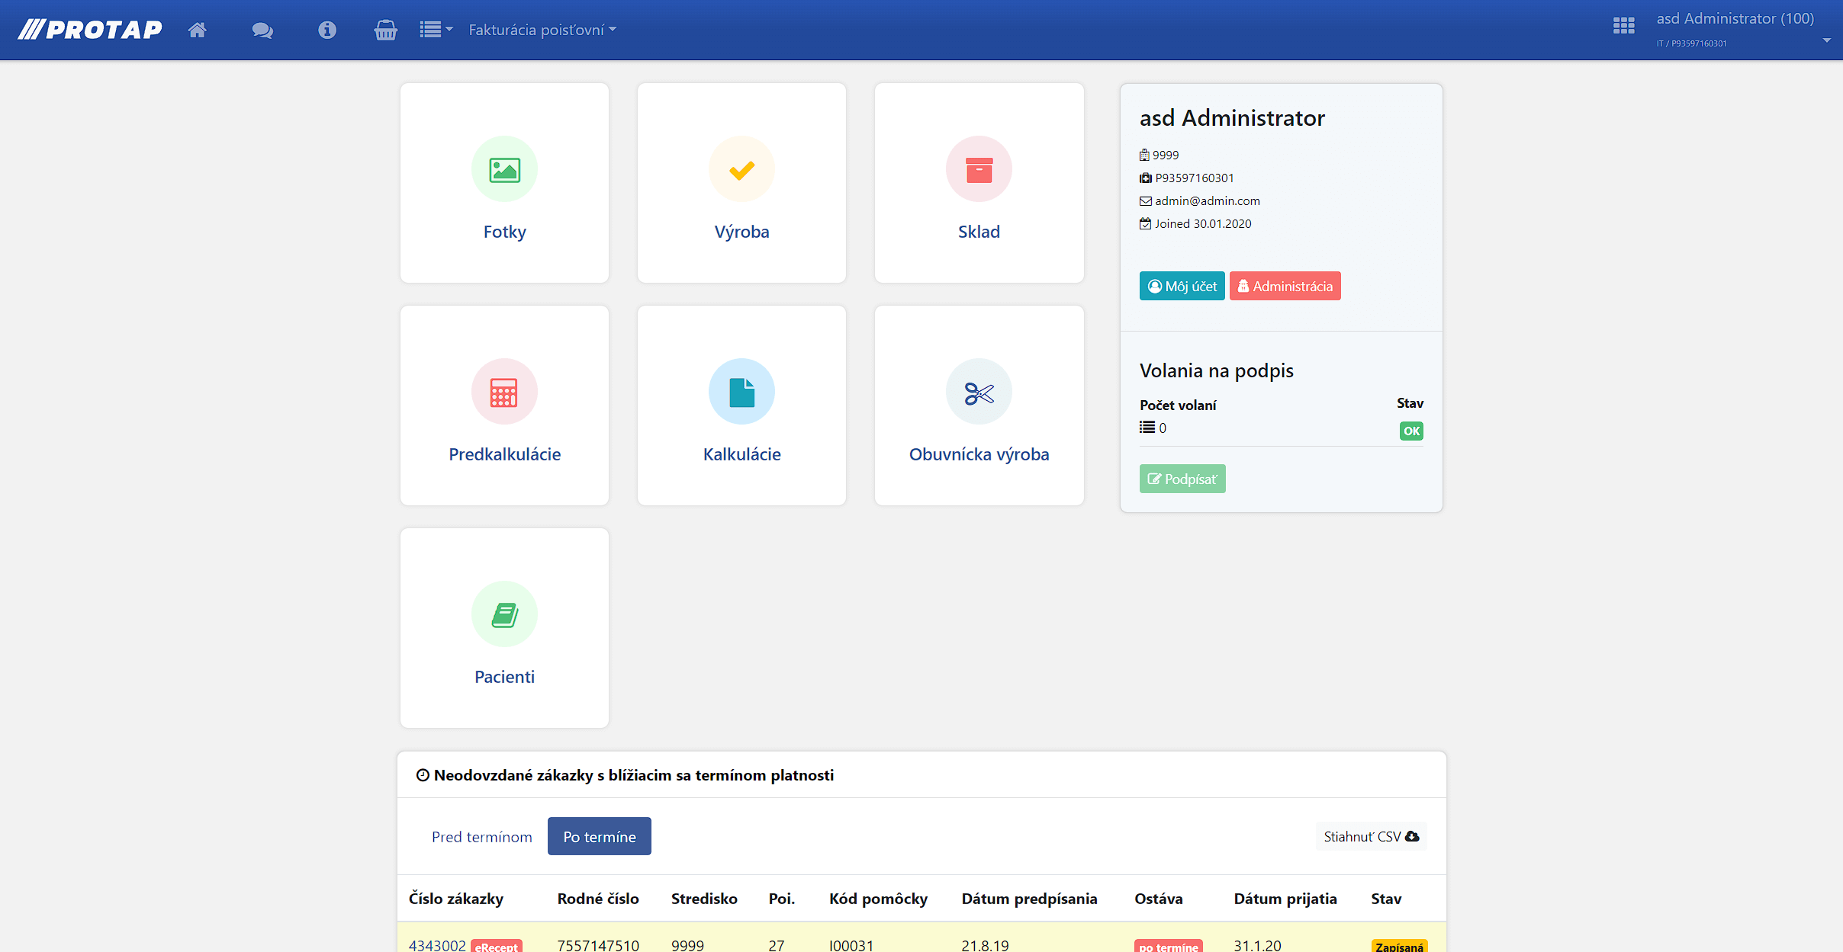Click Rodné číslo column header

click(x=598, y=899)
